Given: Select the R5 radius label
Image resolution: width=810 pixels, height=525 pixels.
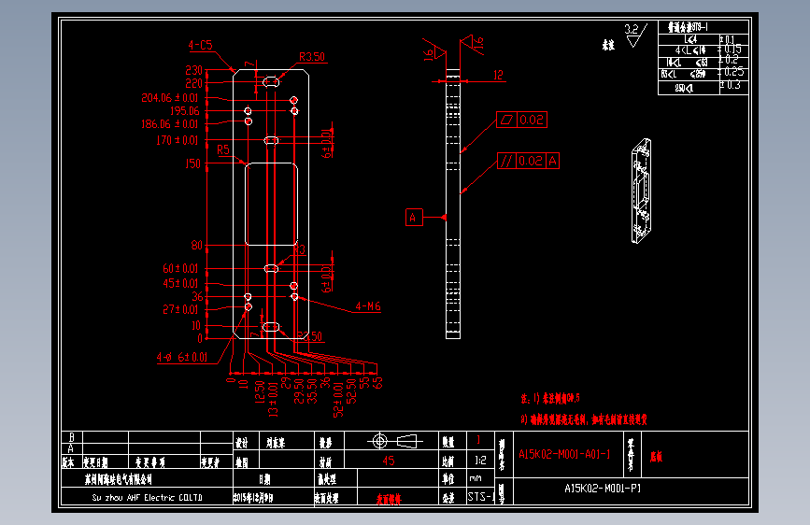Looking at the screenshot, I should (x=223, y=149).
